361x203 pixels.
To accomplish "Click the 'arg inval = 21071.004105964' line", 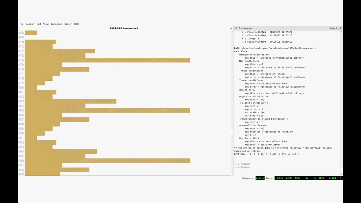I will pos(262,145).
